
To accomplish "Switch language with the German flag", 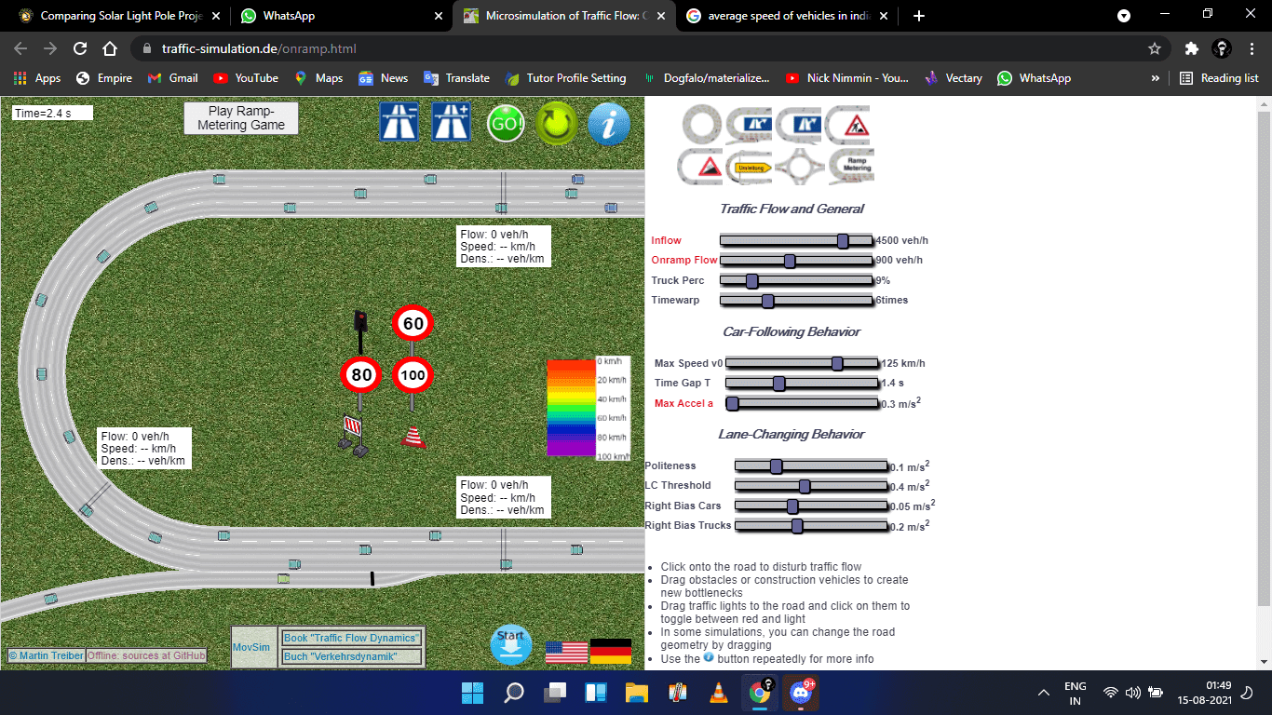I will tap(611, 652).
